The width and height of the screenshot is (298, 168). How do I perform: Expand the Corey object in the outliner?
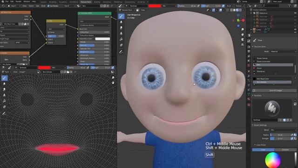click(251, 29)
